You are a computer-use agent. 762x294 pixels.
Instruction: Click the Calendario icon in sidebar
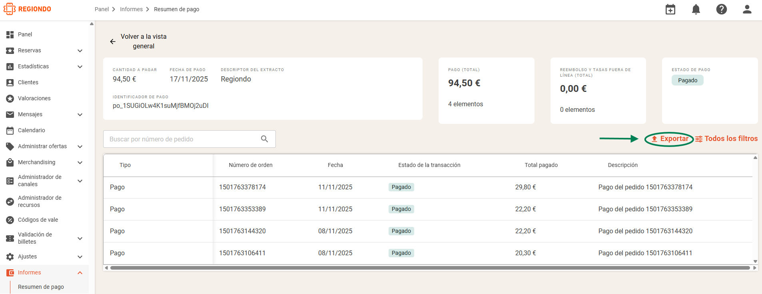coord(10,131)
